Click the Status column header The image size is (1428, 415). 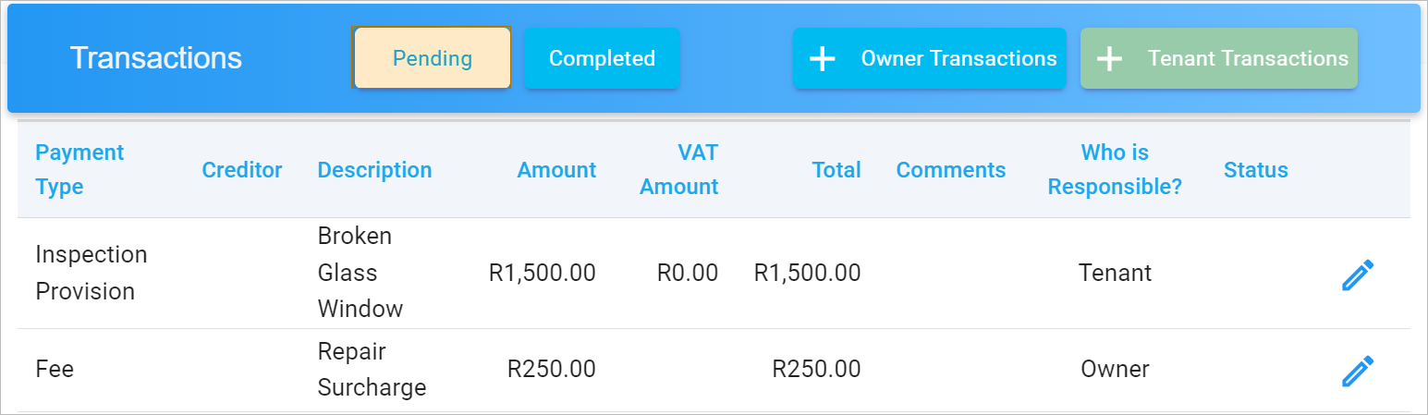click(x=1255, y=170)
